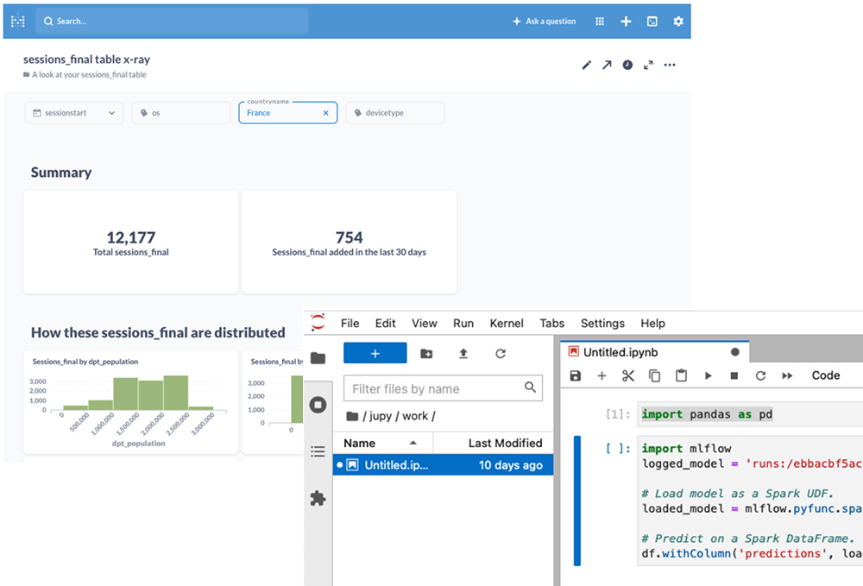Restart the kernel from the notebook toolbar
863x586 pixels.
coord(760,375)
